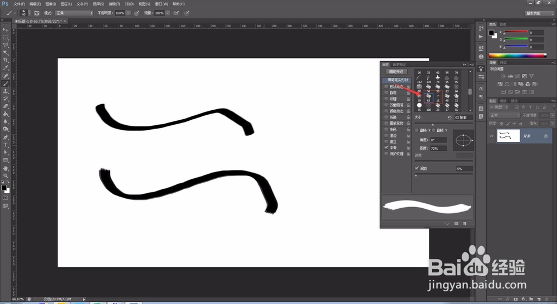Reset brush size icon next to 63
The height and width of the screenshot is (304, 557).
[449, 117]
